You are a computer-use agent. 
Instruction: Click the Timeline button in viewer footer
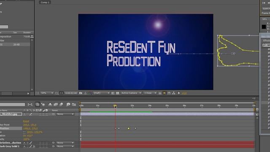pyautogui.click(x=169, y=93)
